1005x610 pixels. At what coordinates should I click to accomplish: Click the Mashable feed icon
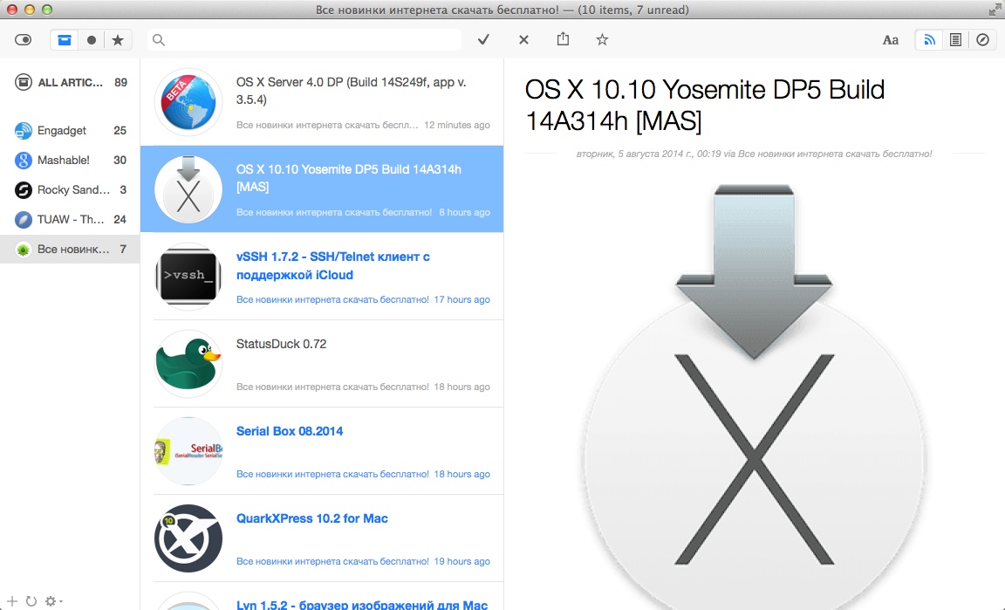coord(23,160)
